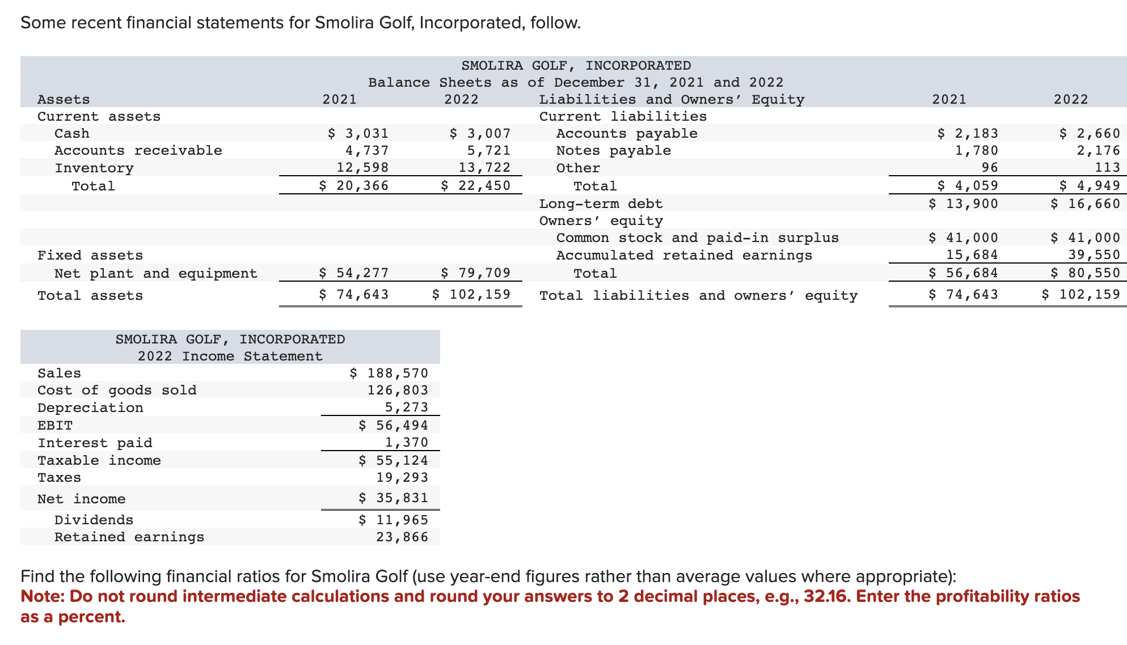
Task: Click the Cash 2022 value $3,007
Action: click(480, 133)
